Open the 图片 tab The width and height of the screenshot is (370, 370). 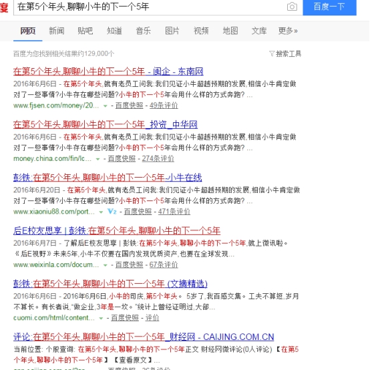pos(172,31)
